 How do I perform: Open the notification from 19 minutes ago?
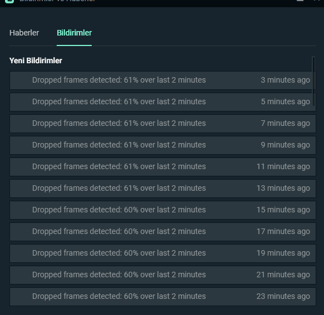point(163,253)
